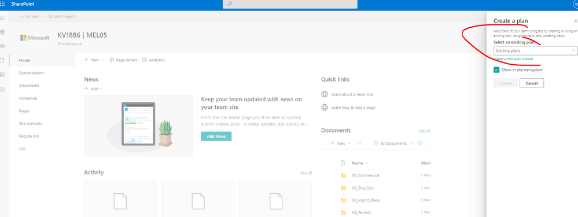Click the circled plus Create icon in the app bar
Screen dimensions: 578x217
pyautogui.click(x=2, y=89)
